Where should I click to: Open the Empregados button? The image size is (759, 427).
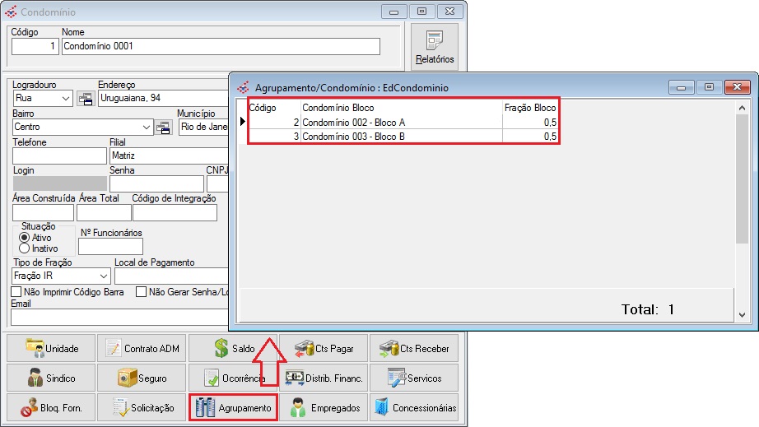click(323, 407)
